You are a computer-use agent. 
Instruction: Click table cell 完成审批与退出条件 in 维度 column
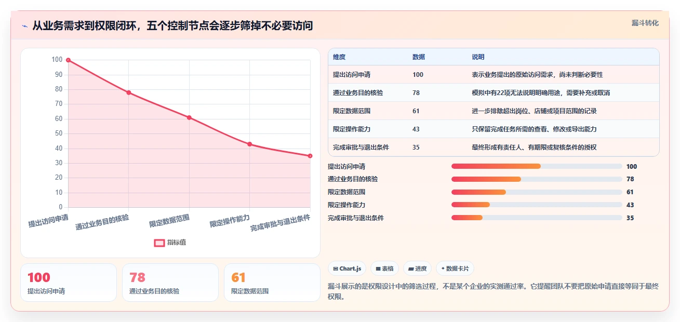coord(361,147)
